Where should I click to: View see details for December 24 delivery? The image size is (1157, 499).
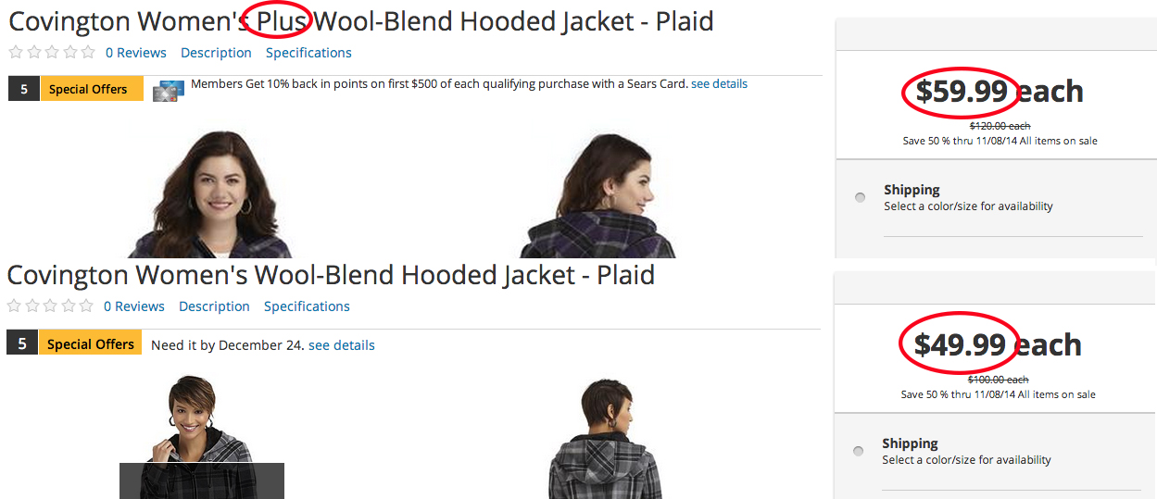342,345
